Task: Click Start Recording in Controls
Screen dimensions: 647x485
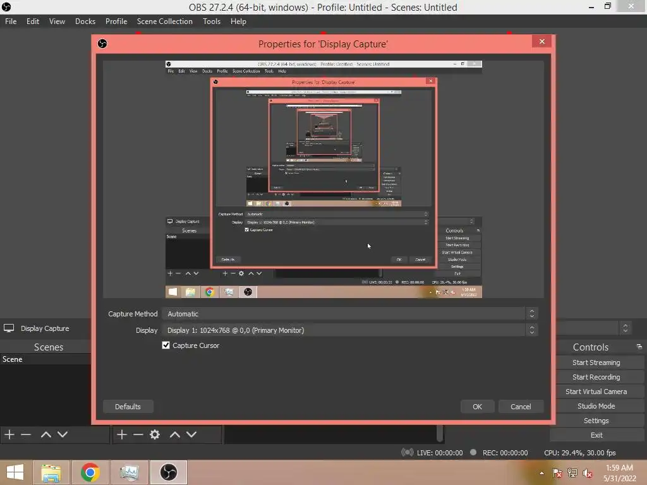Action: 596,377
